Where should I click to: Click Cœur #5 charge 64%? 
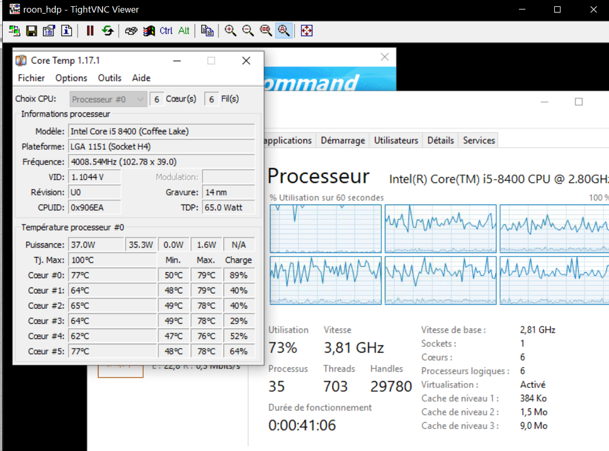pyautogui.click(x=239, y=351)
